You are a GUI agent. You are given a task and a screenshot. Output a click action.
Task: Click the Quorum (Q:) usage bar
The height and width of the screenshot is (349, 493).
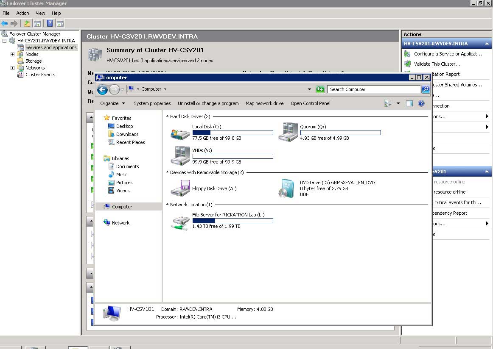point(341,133)
